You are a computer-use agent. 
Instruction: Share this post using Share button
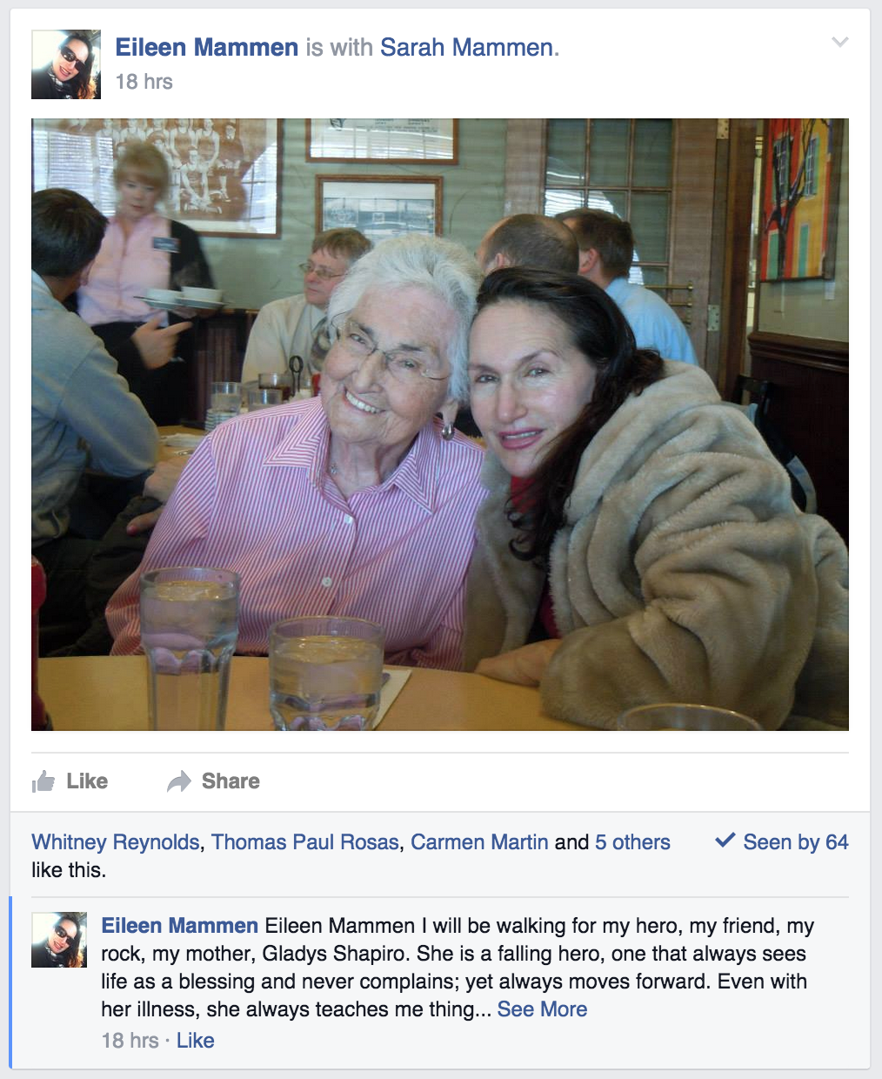tap(231, 781)
